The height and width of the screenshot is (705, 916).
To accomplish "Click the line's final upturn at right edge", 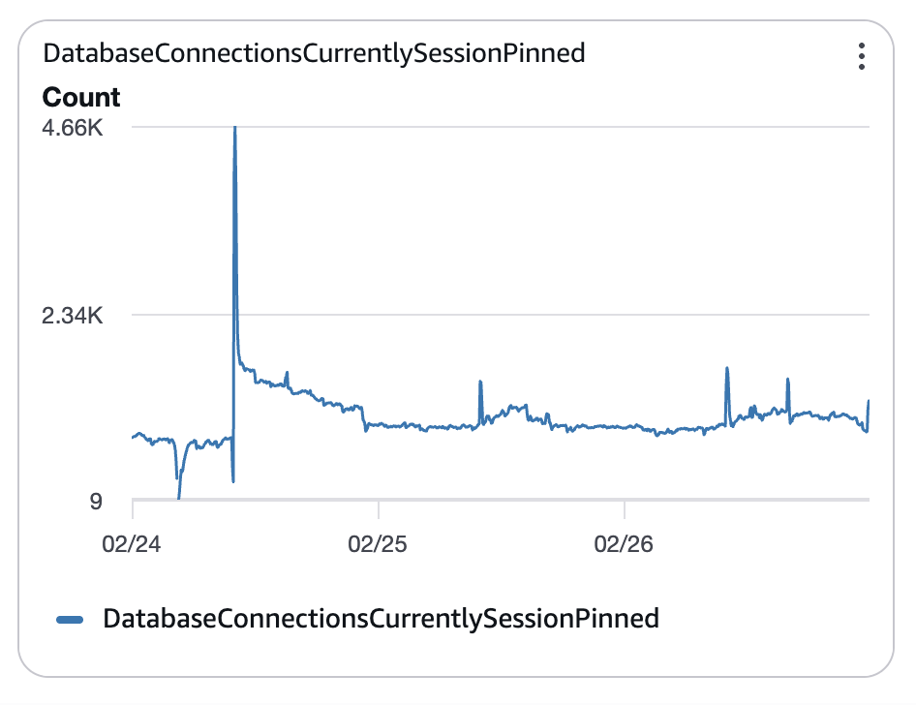I will 869,401.
